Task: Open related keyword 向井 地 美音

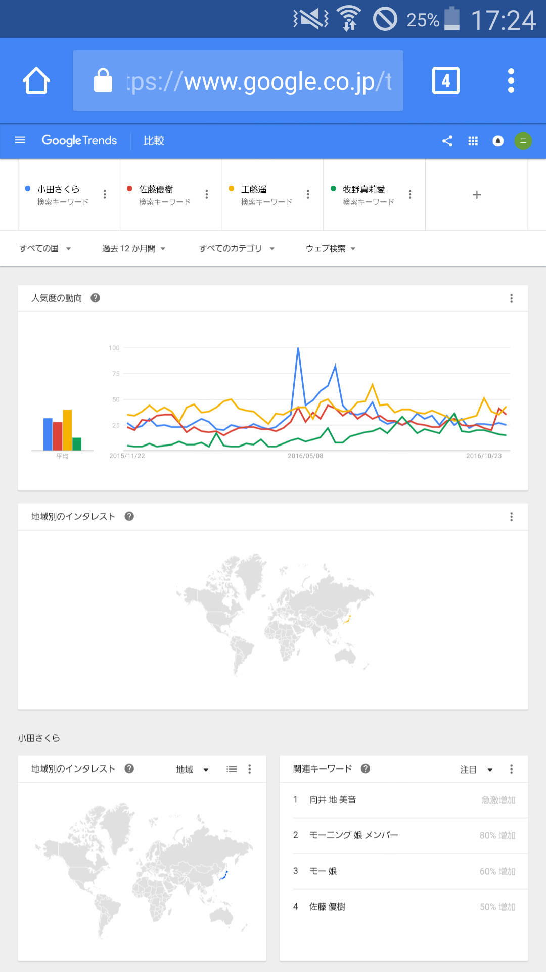Action: [x=333, y=800]
